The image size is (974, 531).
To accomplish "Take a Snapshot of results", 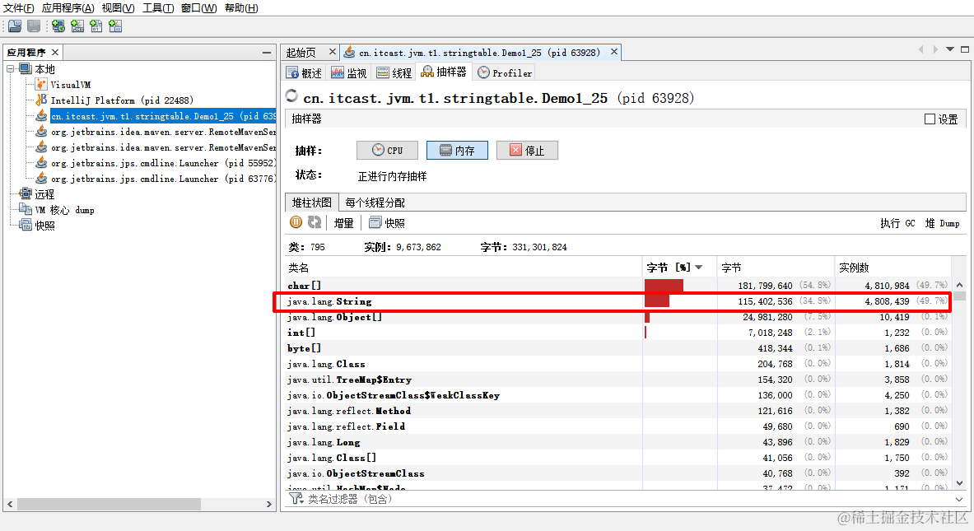I will point(387,223).
